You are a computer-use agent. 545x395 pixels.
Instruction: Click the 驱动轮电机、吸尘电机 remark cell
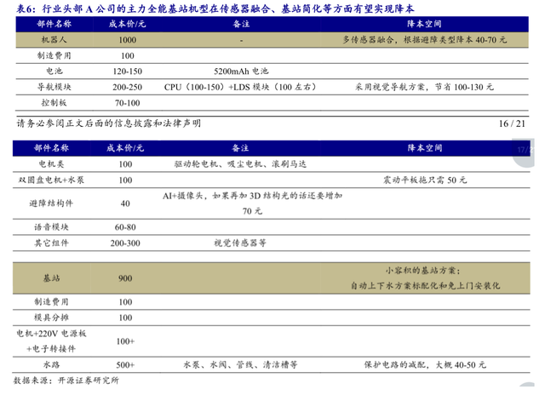click(x=240, y=164)
